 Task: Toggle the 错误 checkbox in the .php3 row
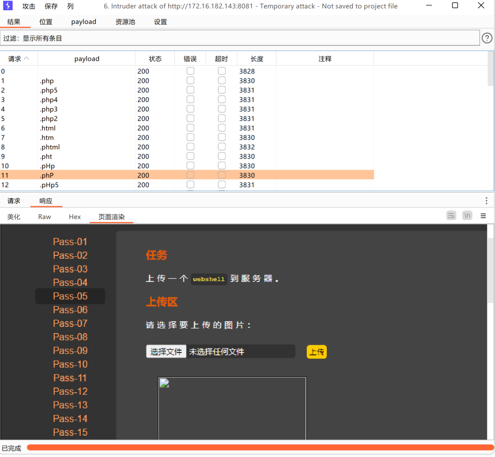coord(190,109)
